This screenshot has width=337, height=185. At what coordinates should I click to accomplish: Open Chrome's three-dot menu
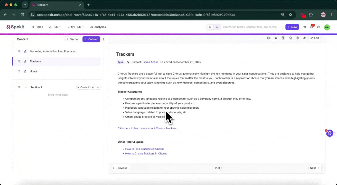(x=331, y=15)
